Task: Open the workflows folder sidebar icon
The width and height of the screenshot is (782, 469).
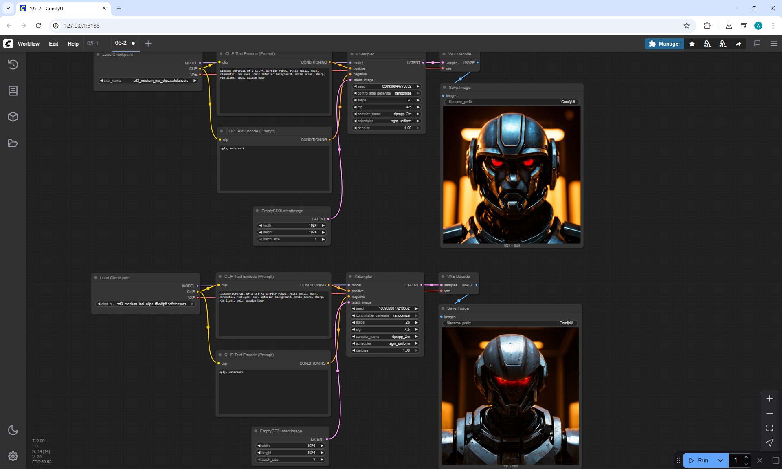Action: (13, 143)
